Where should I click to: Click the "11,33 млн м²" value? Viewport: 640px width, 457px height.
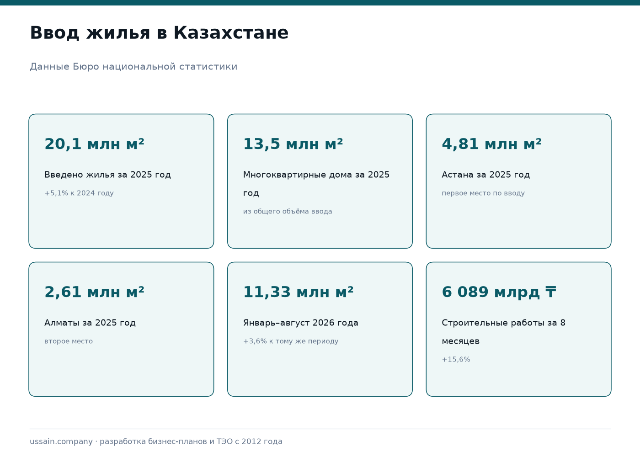299,292
